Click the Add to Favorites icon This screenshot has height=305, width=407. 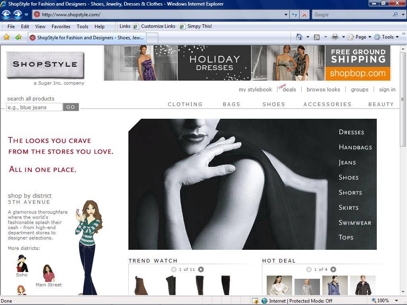18,37
